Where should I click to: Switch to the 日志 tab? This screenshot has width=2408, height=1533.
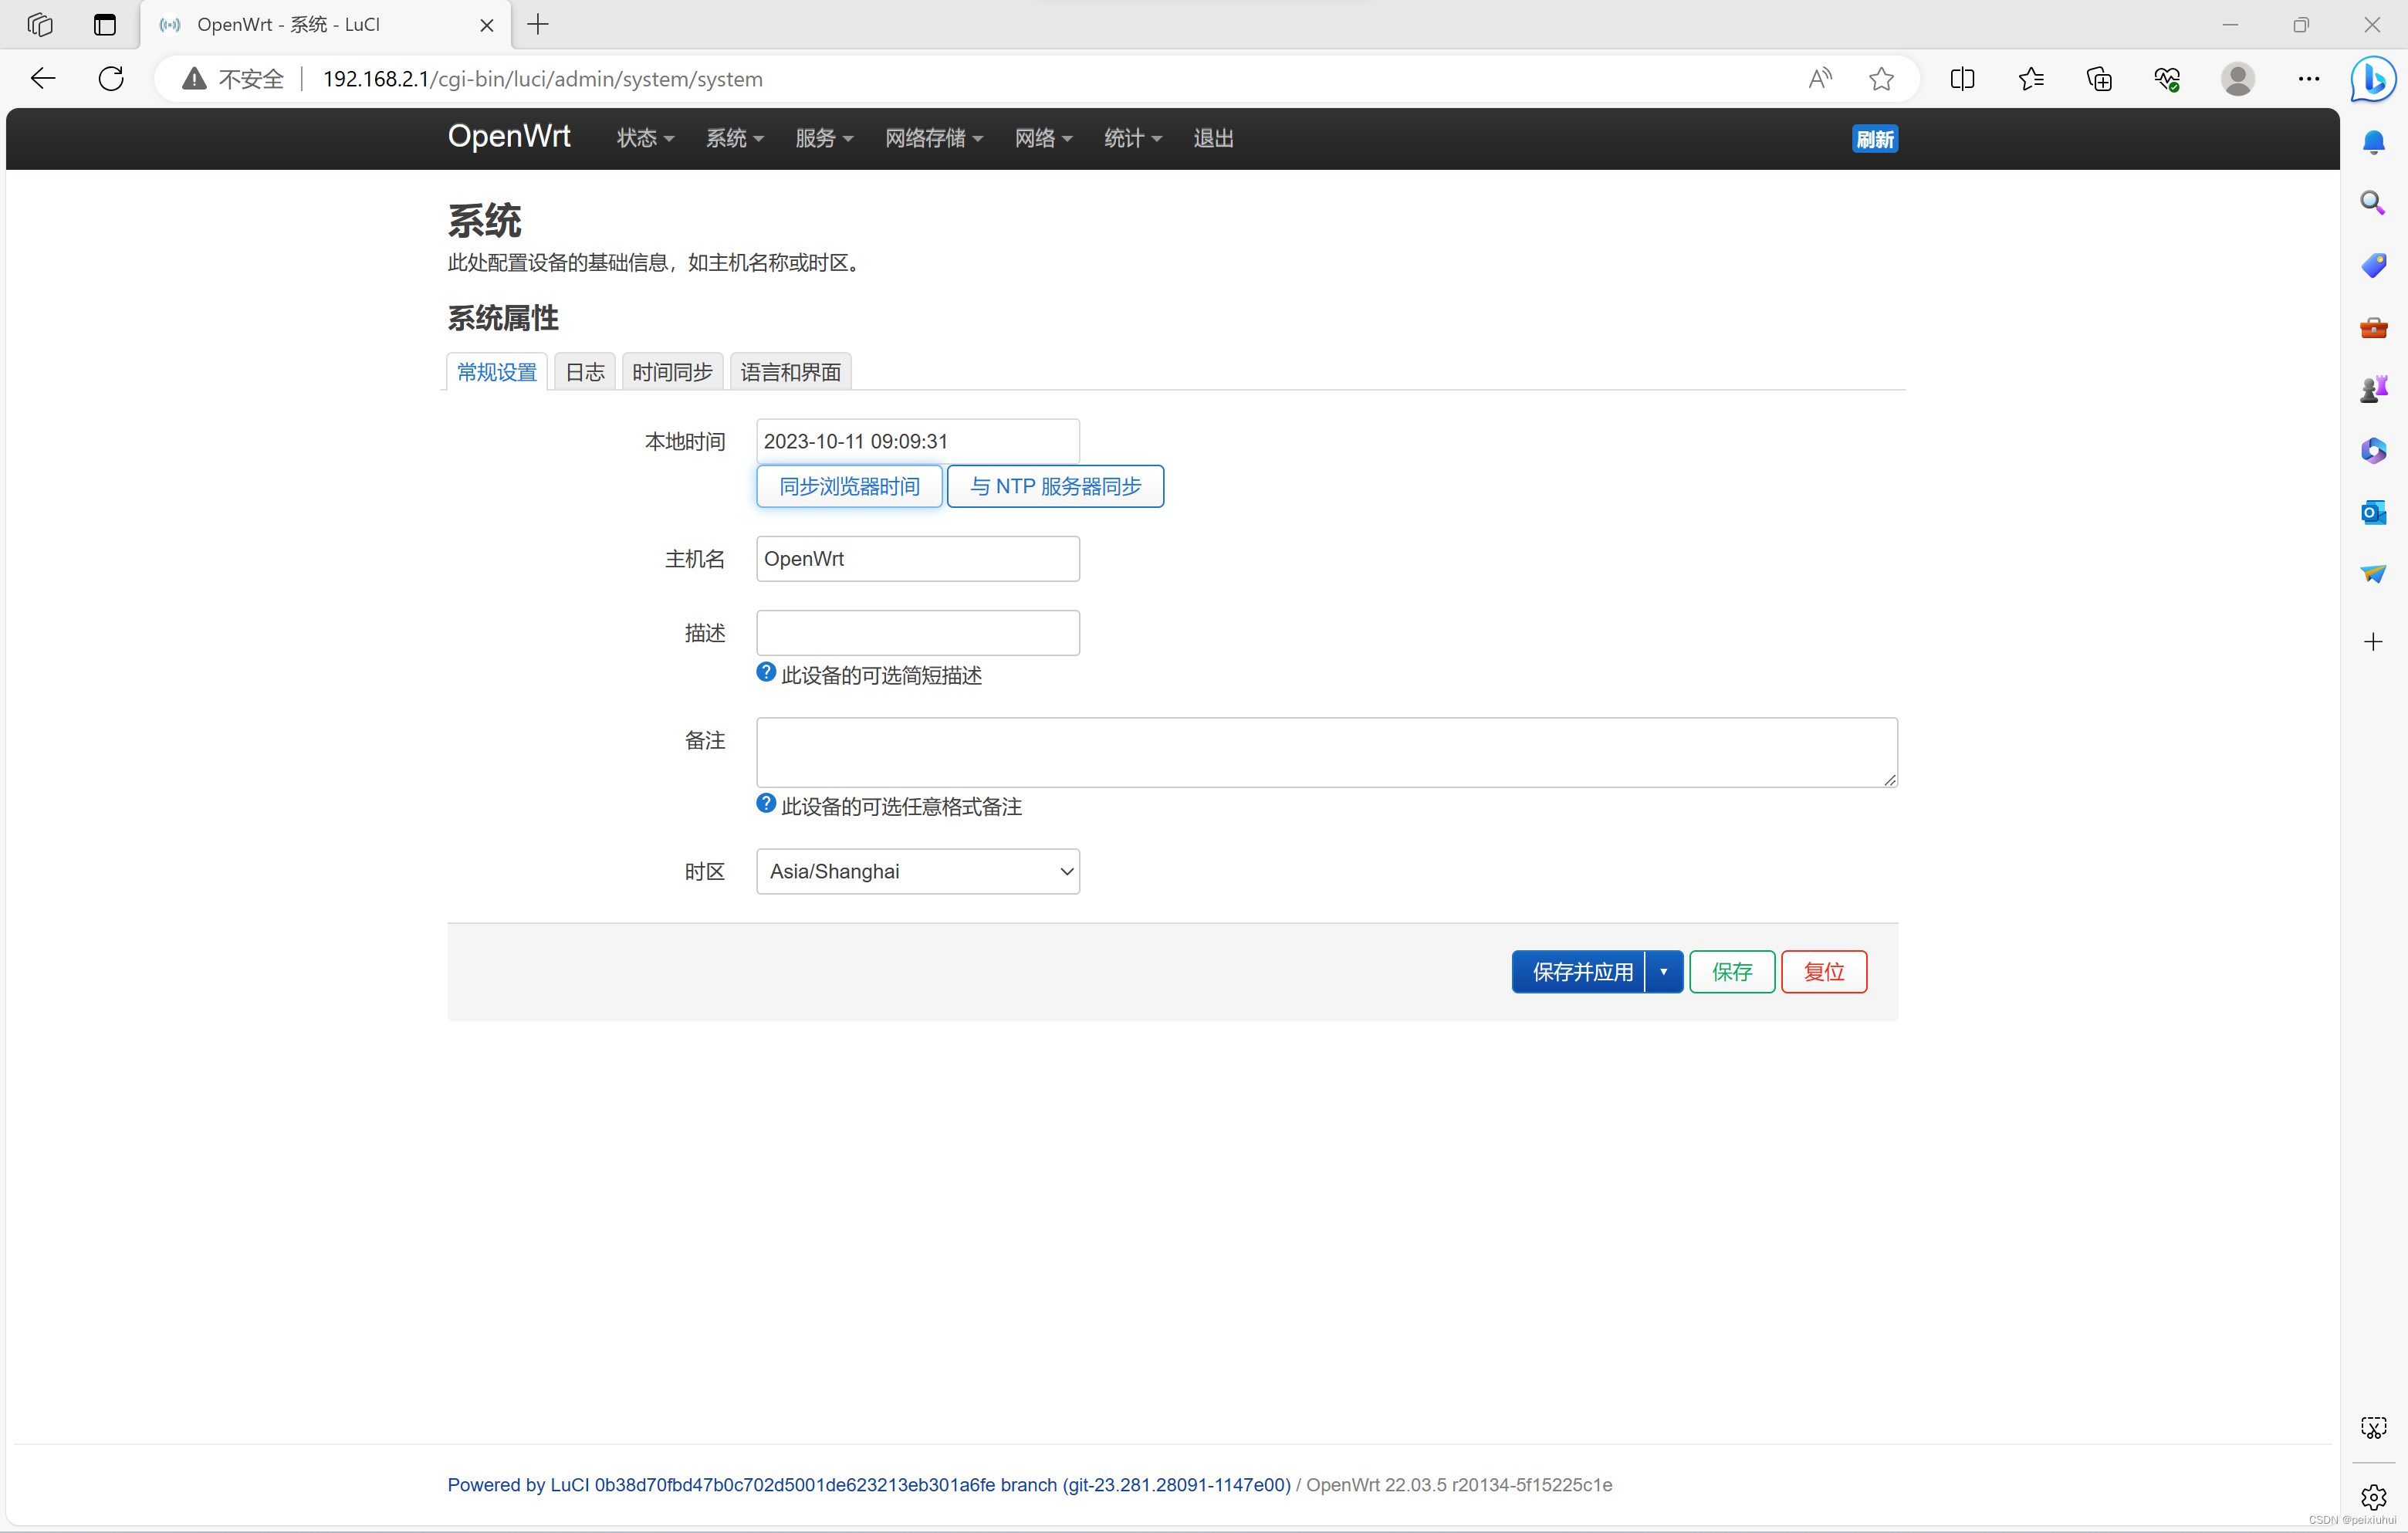click(584, 371)
